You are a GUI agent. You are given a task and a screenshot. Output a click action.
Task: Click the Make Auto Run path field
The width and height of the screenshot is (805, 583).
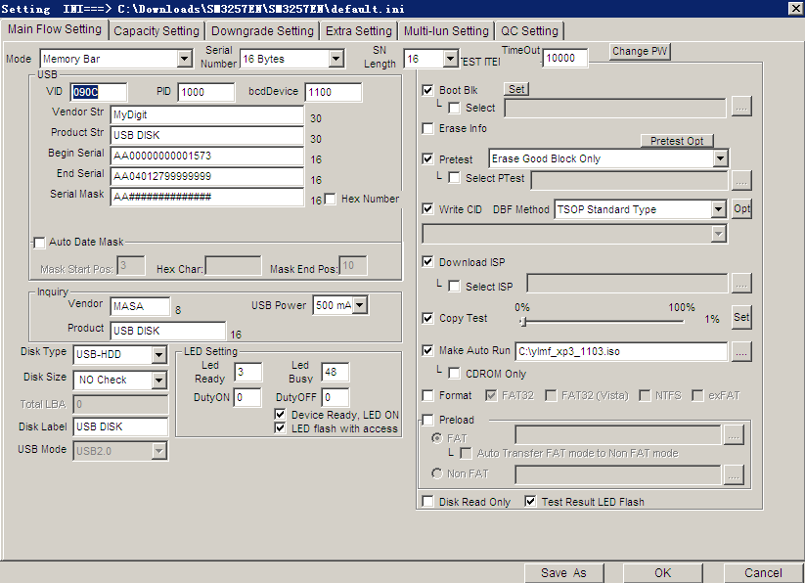(621, 351)
